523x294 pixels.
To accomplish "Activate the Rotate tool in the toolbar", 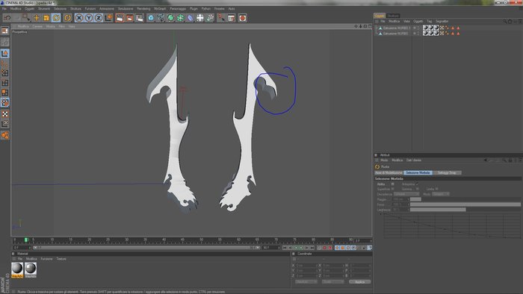I will pos(56,18).
